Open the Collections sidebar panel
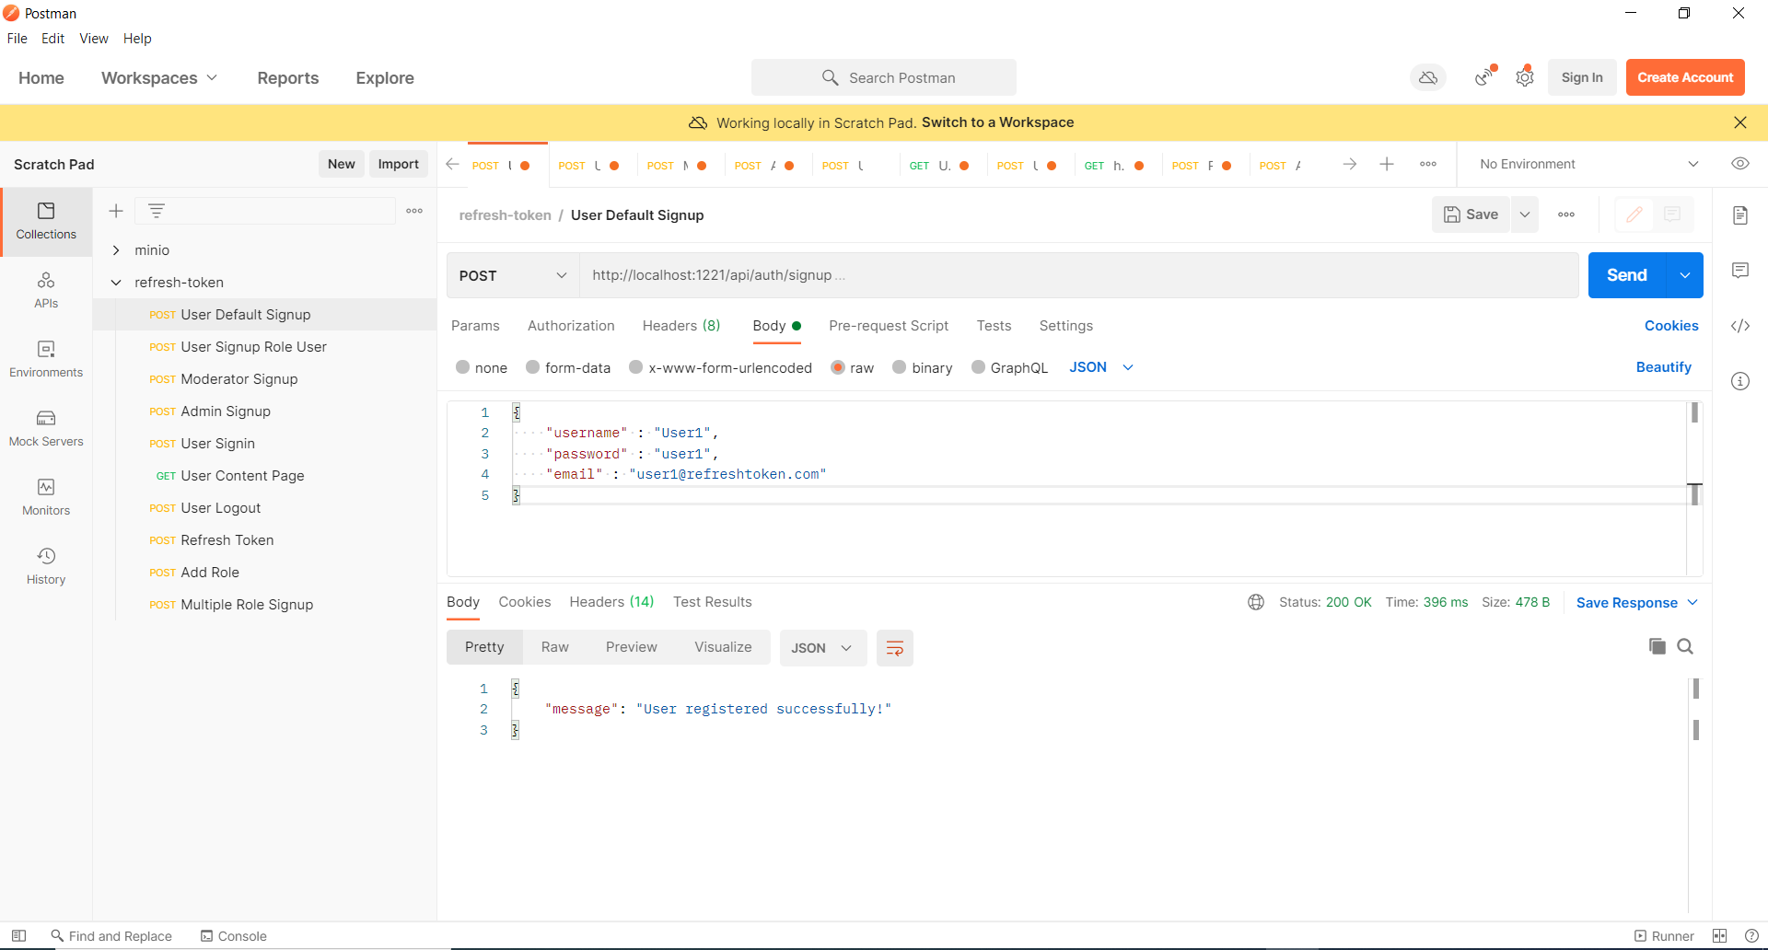The width and height of the screenshot is (1768, 950). click(x=46, y=222)
